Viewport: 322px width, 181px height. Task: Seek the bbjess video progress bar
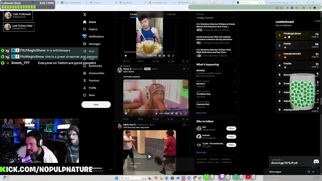[156, 110]
